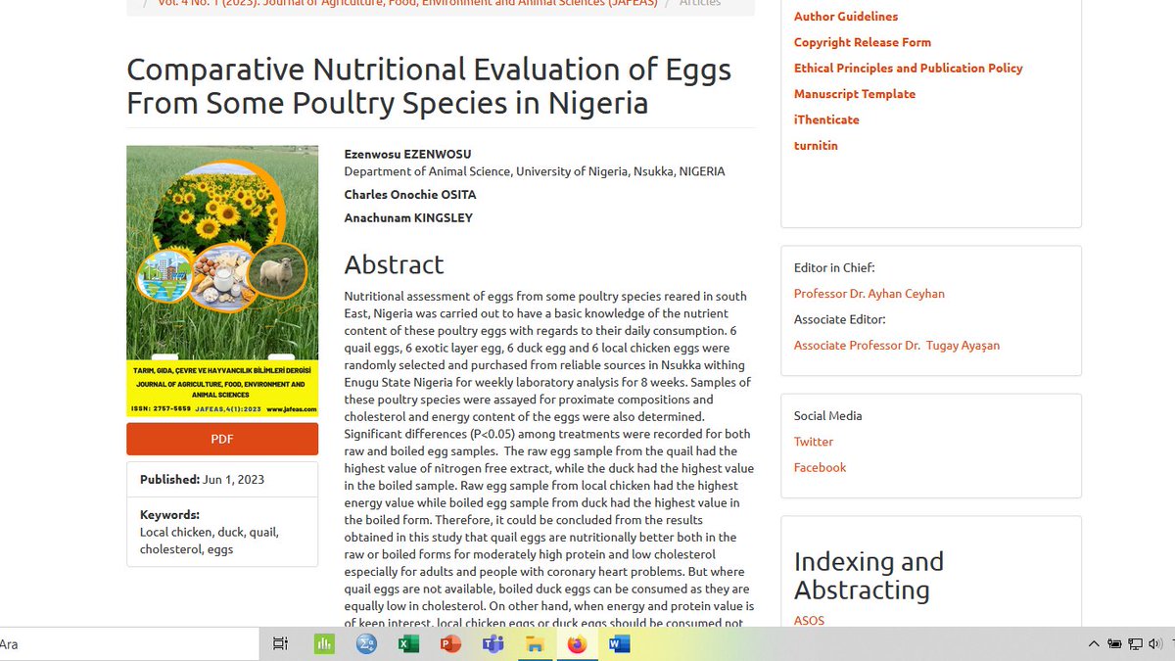The height and width of the screenshot is (661, 1175).
Task: Open the turnitin link
Action: tap(816, 145)
